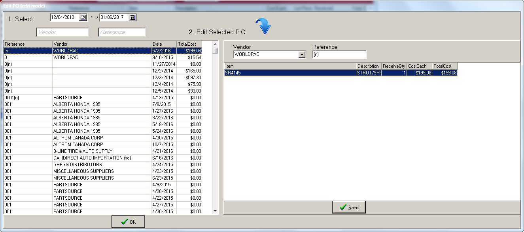Select the B-LINE TIRE & AUTO SUPPLY row

click(102, 151)
